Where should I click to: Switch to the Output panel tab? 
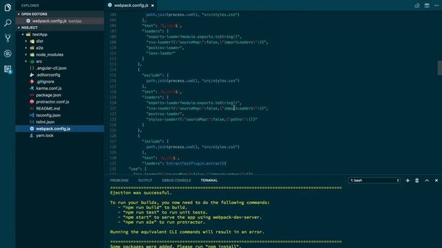point(145,180)
